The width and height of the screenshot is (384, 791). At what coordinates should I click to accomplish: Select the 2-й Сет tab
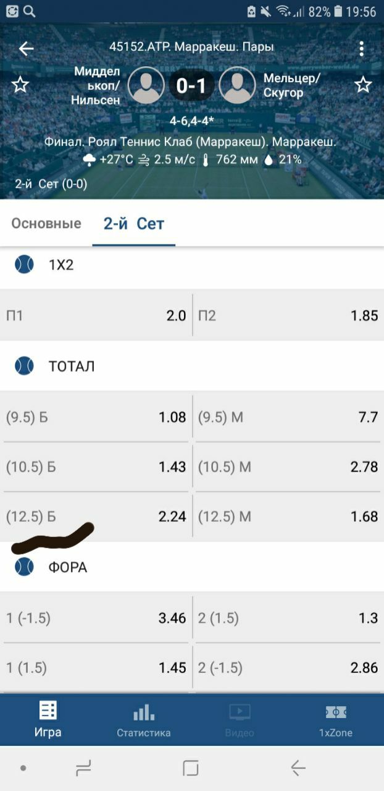[x=133, y=223]
